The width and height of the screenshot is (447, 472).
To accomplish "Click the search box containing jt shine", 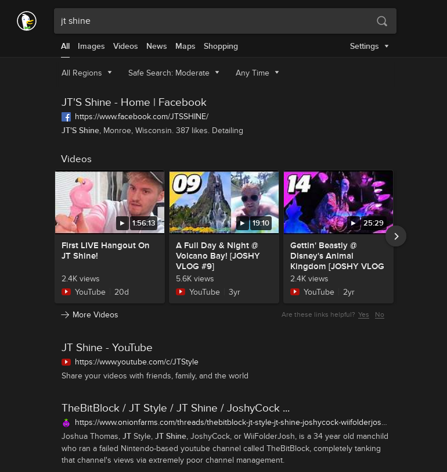I will click(x=215, y=21).
